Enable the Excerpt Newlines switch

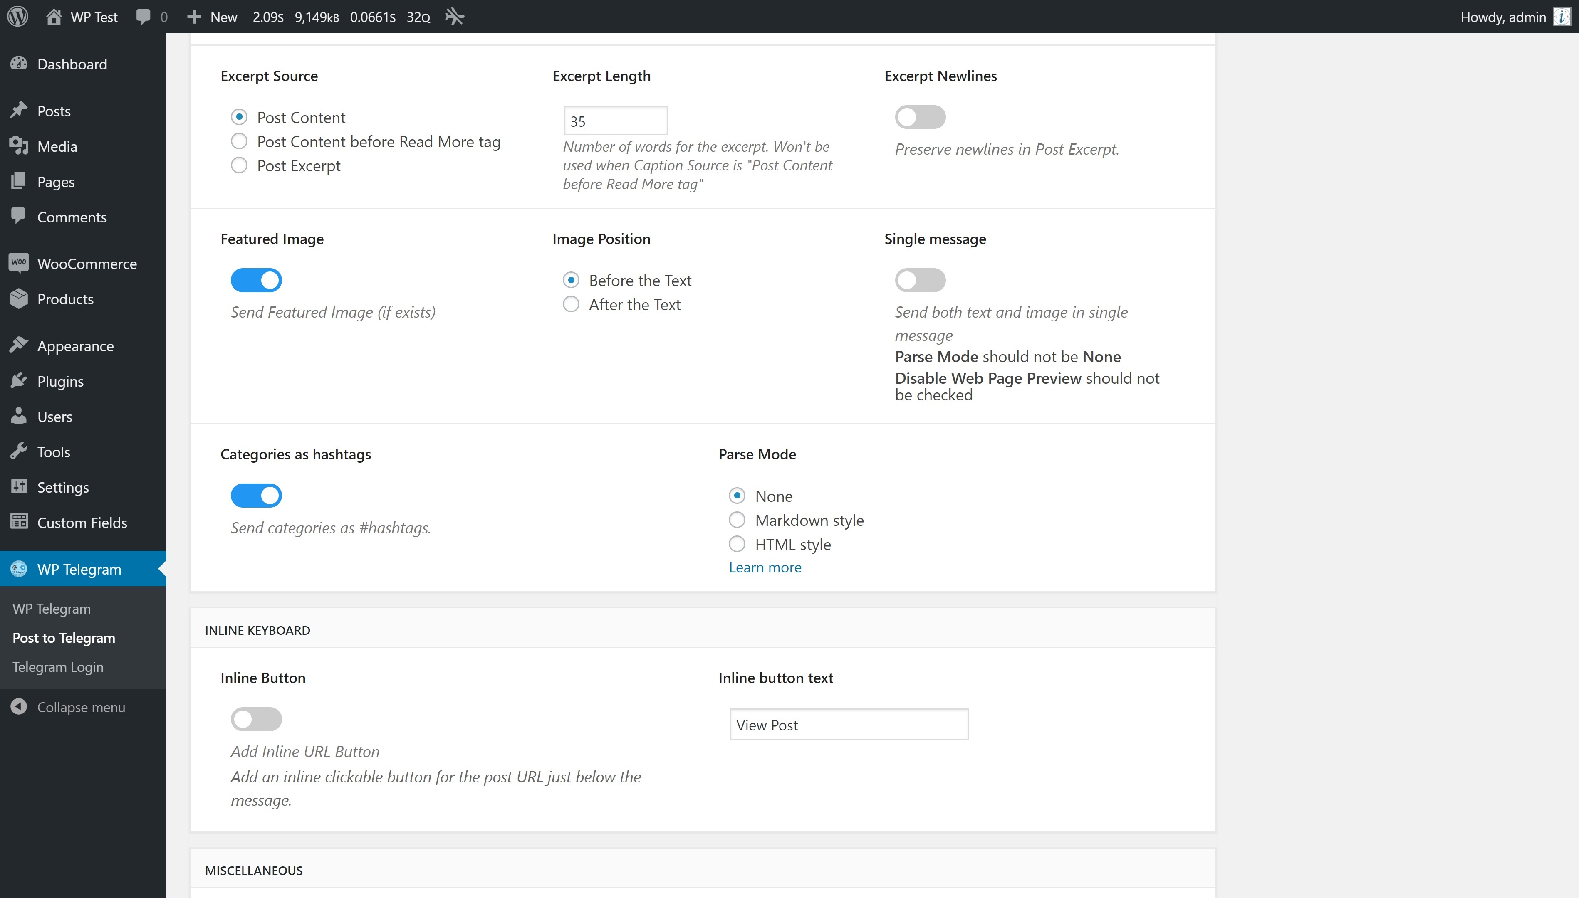[920, 117]
